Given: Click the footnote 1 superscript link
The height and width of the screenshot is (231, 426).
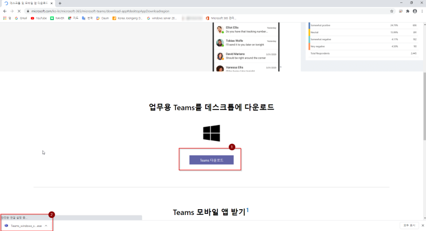Looking at the screenshot, I should coord(248,210).
